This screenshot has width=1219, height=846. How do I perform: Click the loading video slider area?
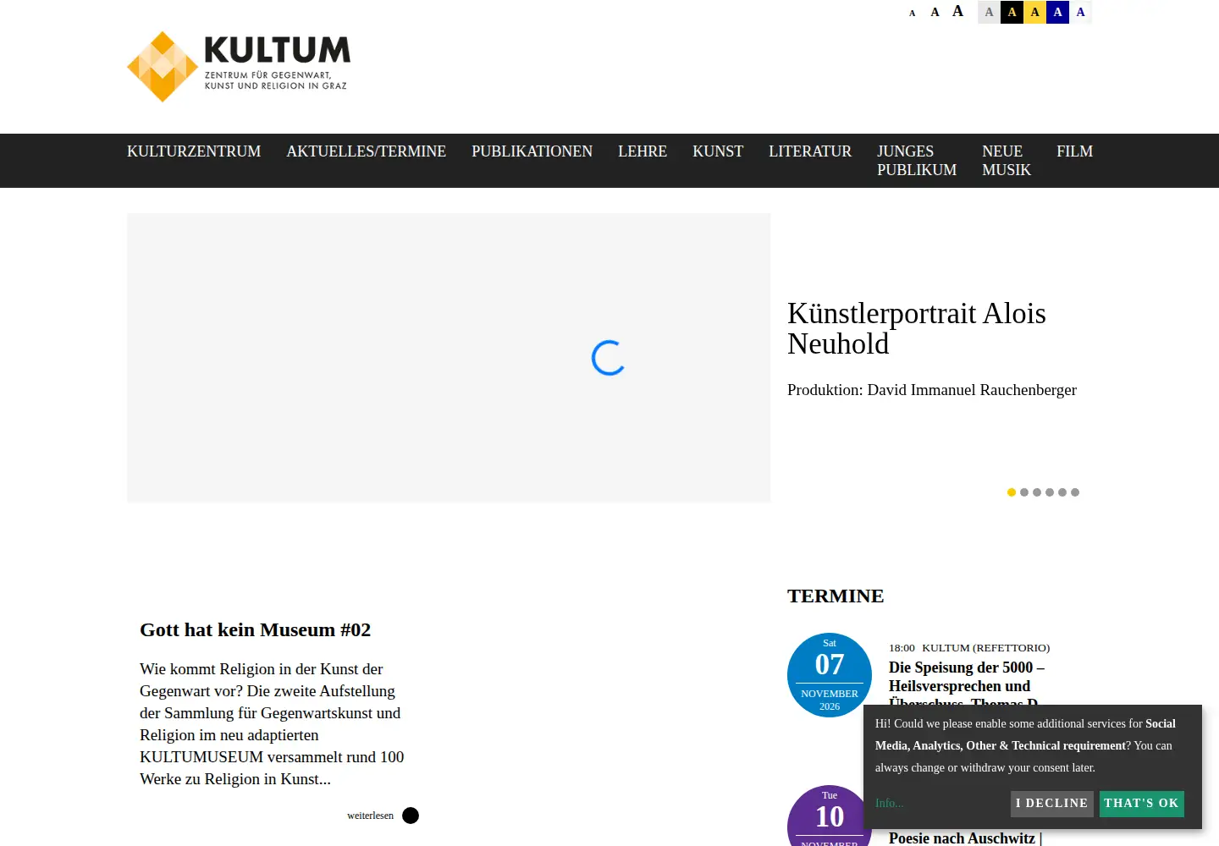tap(449, 358)
